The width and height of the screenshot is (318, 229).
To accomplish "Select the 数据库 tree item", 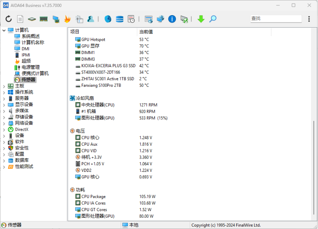I will 22,160.
